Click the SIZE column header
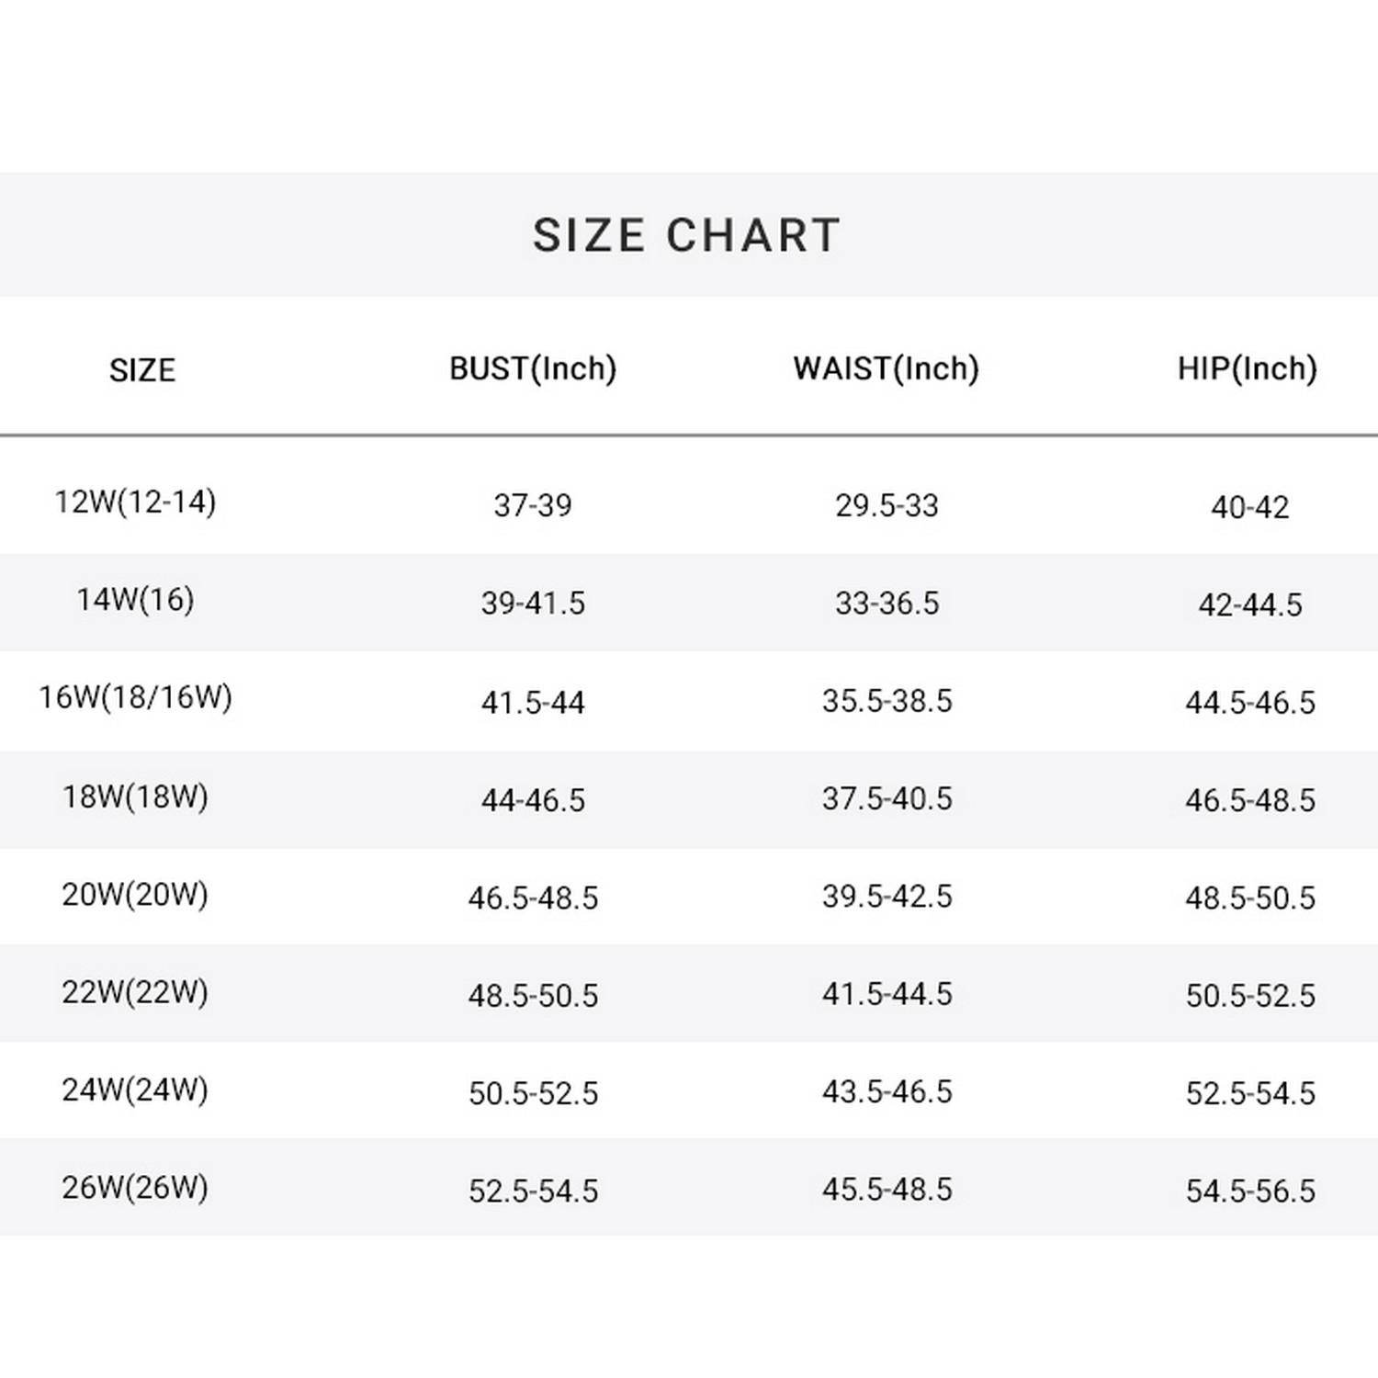This screenshot has width=1378, height=1378. click(x=142, y=370)
